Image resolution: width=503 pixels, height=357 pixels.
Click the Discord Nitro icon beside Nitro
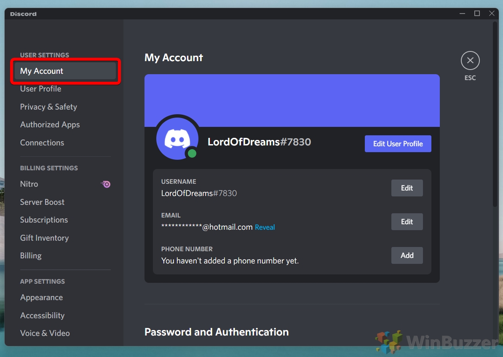[106, 184]
